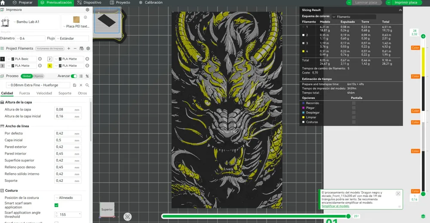Sync filaments with AMS icon
This screenshot has height=223, width=430.
point(81,49)
